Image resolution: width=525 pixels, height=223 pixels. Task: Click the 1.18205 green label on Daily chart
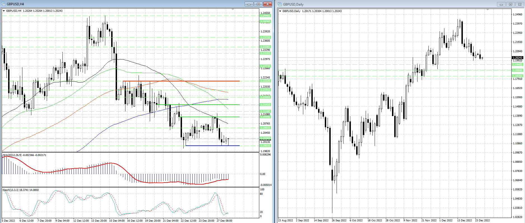[x=517, y=76]
